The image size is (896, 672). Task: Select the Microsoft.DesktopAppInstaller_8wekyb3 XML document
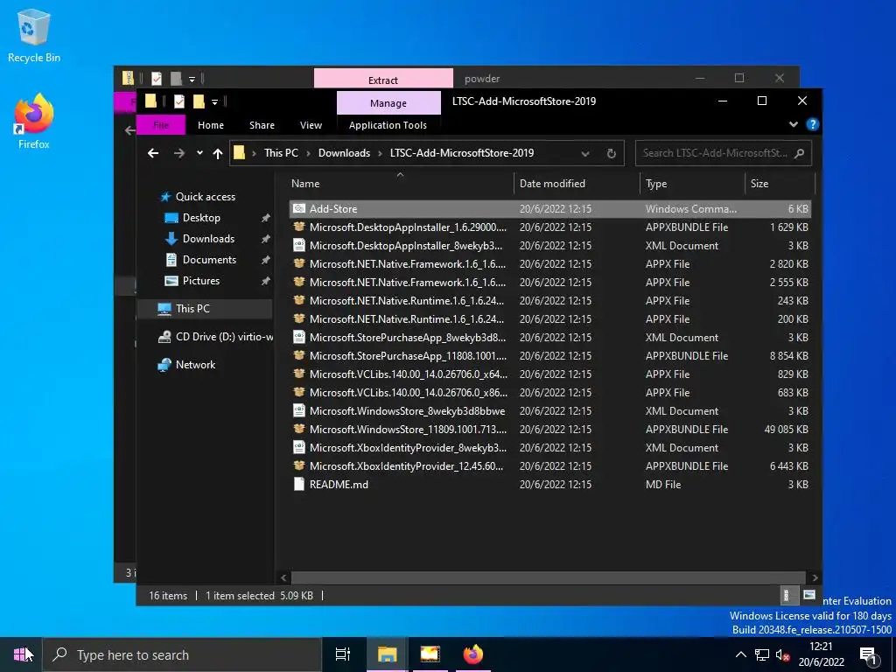click(549, 246)
